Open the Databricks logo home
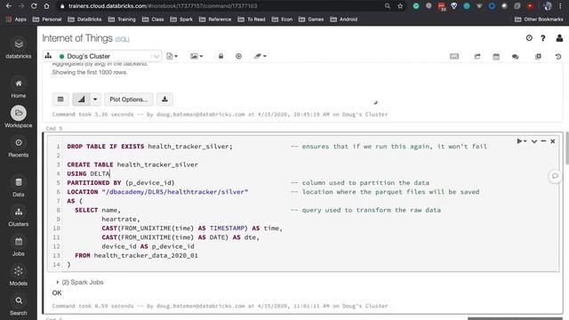The width and height of the screenshot is (569, 320). (x=19, y=48)
